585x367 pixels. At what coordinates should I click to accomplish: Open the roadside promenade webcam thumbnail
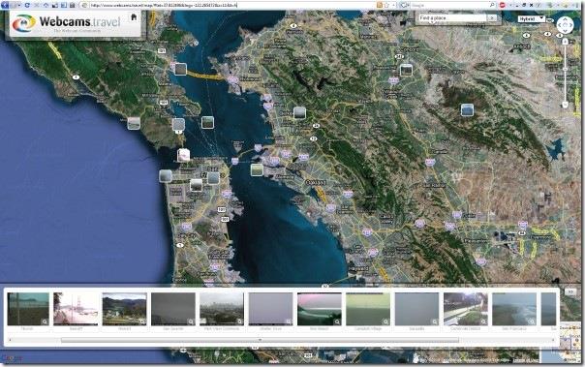pos(466,309)
